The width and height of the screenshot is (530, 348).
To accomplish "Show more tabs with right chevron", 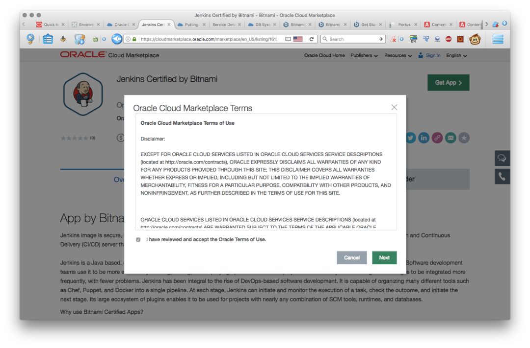I will [487, 24].
